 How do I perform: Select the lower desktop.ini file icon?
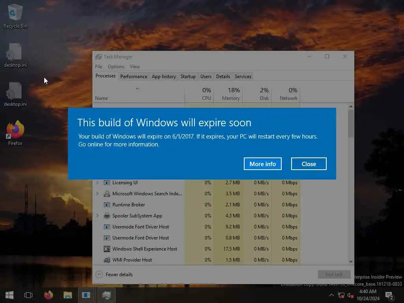15,94
